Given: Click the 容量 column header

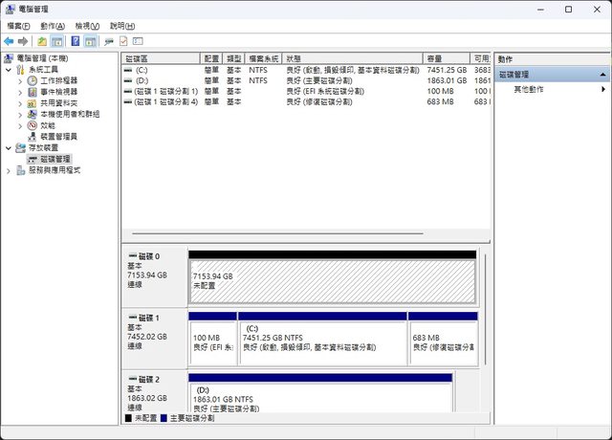Looking at the screenshot, I should pyautogui.click(x=447, y=58).
